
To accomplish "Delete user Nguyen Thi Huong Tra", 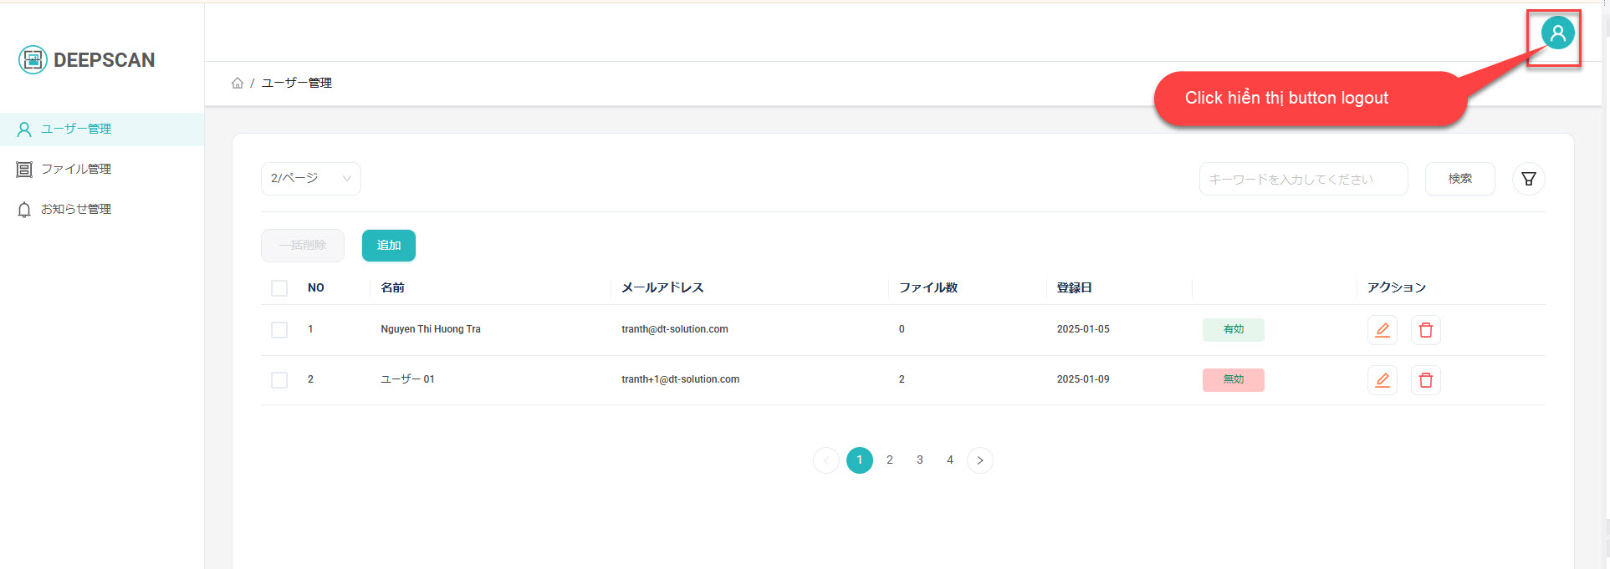I will click(1425, 330).
